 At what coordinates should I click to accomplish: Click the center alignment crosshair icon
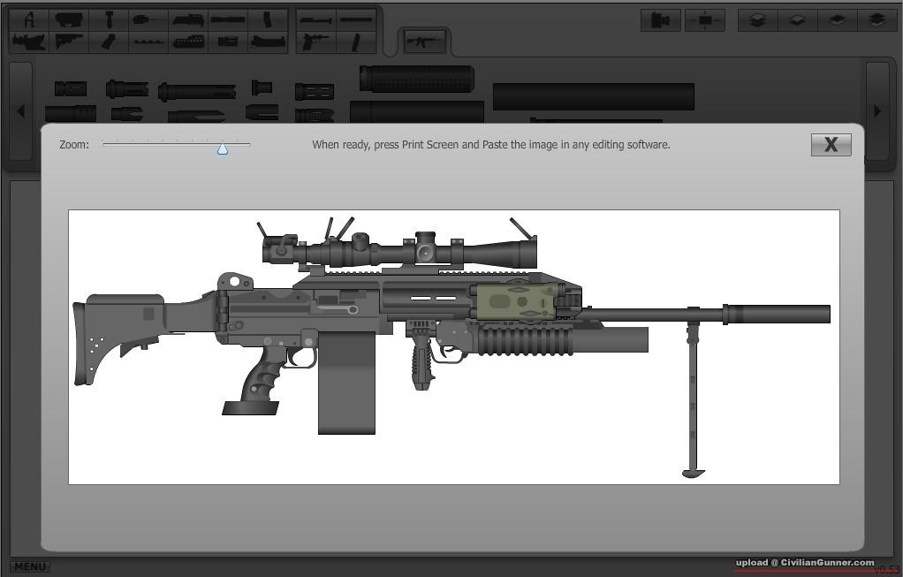704,20
